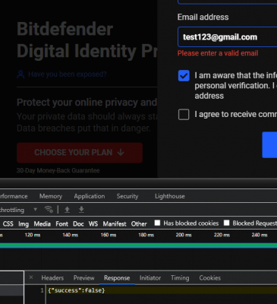Filter requests by Img type
This screenshot has height=304, width=277.
coord(24,224)
